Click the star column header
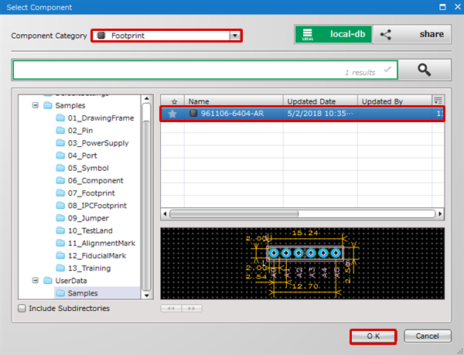464x355 pixels. (173, 101)
